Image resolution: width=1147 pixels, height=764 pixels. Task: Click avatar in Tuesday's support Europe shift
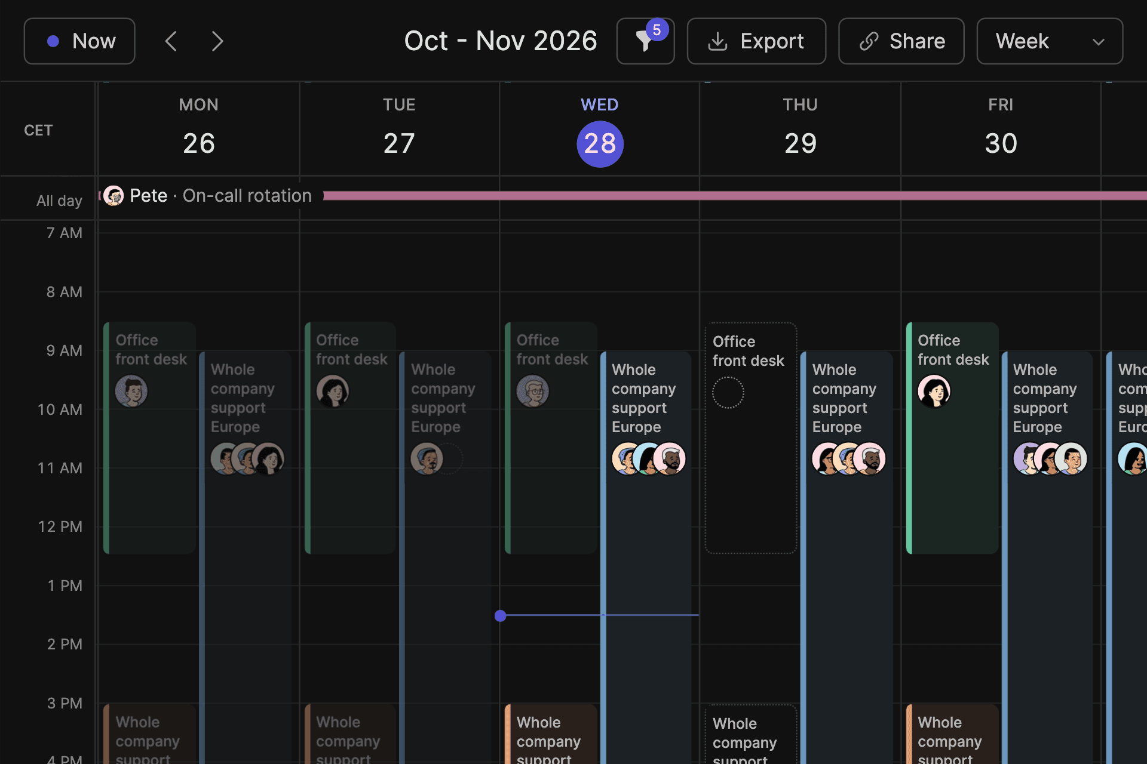(427, 458)
